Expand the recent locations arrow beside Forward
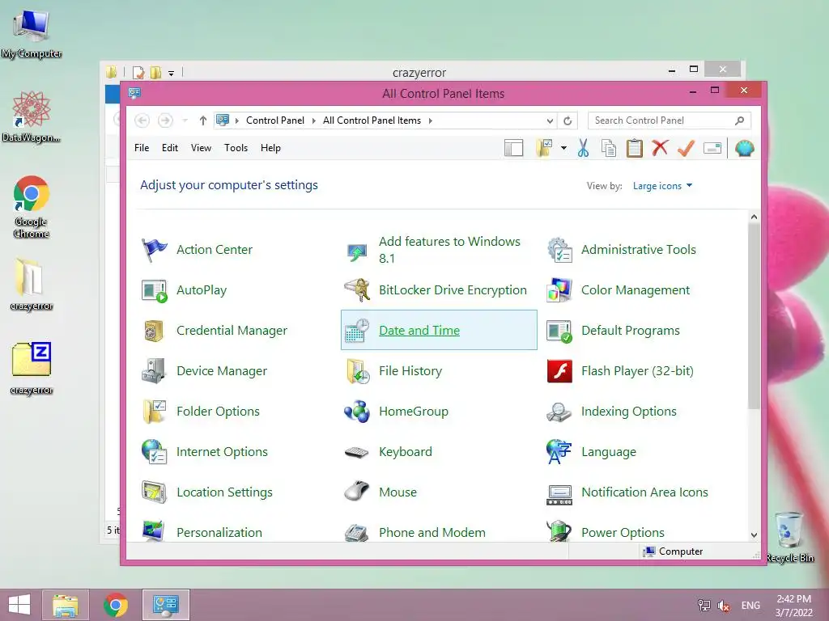 tap(185, 121)
